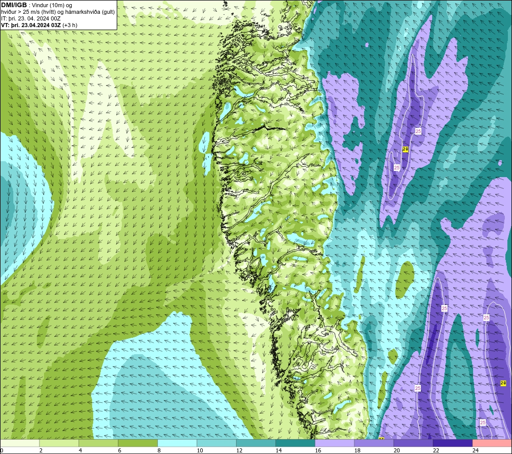The width and height of the screenshot is (512, 454).
Task: Click the 'IT: þri. 23. 04. 2024 00Z' line
Action: 31,18
